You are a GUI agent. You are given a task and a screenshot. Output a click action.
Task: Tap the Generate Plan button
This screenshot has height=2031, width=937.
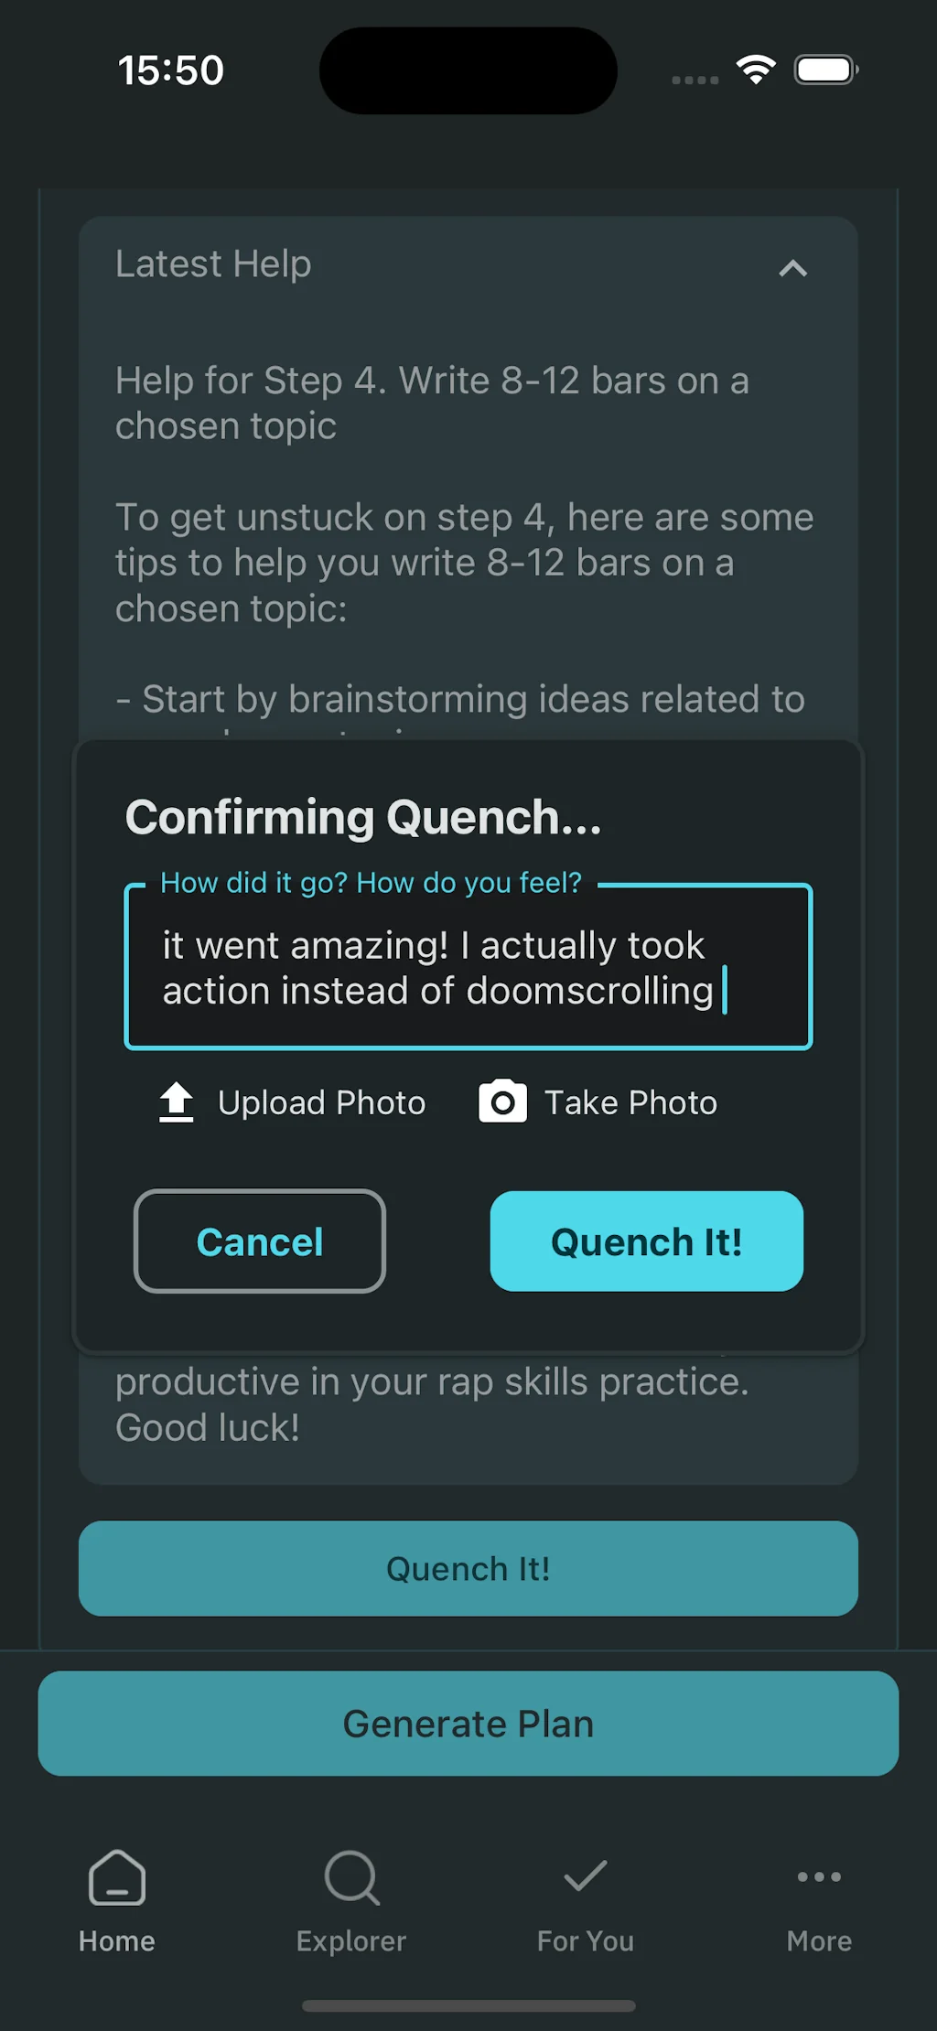(468, 1723)
